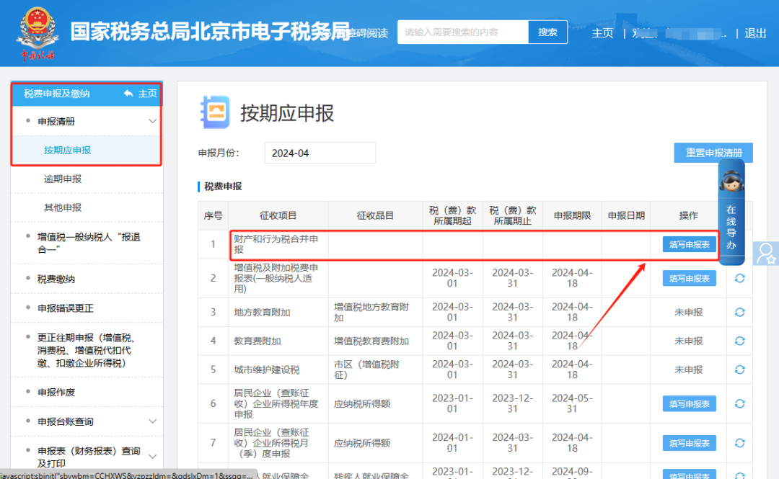Collapse the 申报清册 menu chevron
This screenshot has width=779, height=479.
click(x=152, y=121)
